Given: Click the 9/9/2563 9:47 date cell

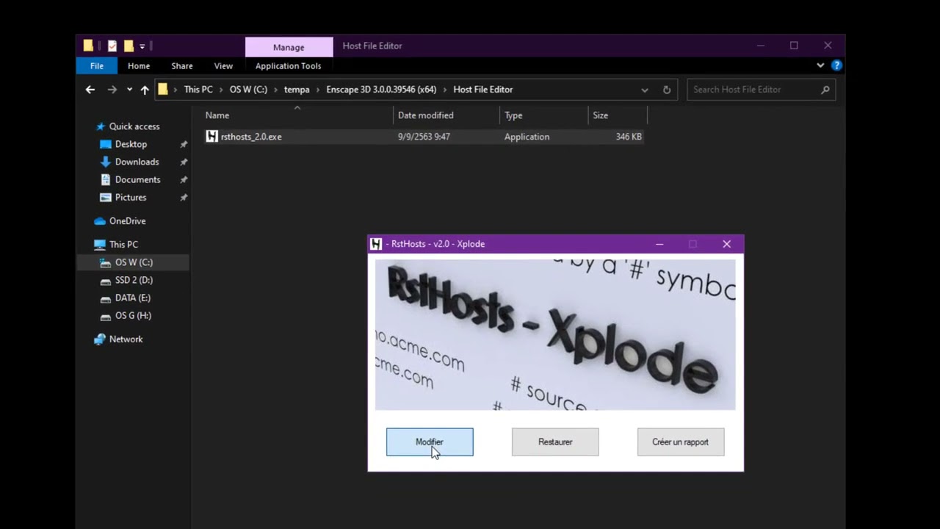Looking at the screenshot, I should pyautogui.click(x=424, y=137).
